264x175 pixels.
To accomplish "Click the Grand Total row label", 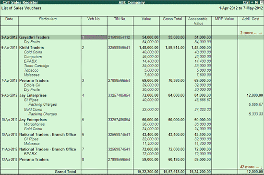I will click(x=65, y=172).
